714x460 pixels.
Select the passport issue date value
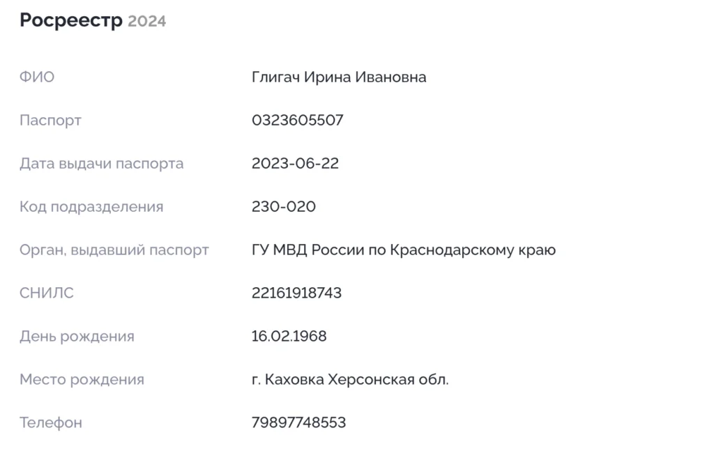click(296, 164)
